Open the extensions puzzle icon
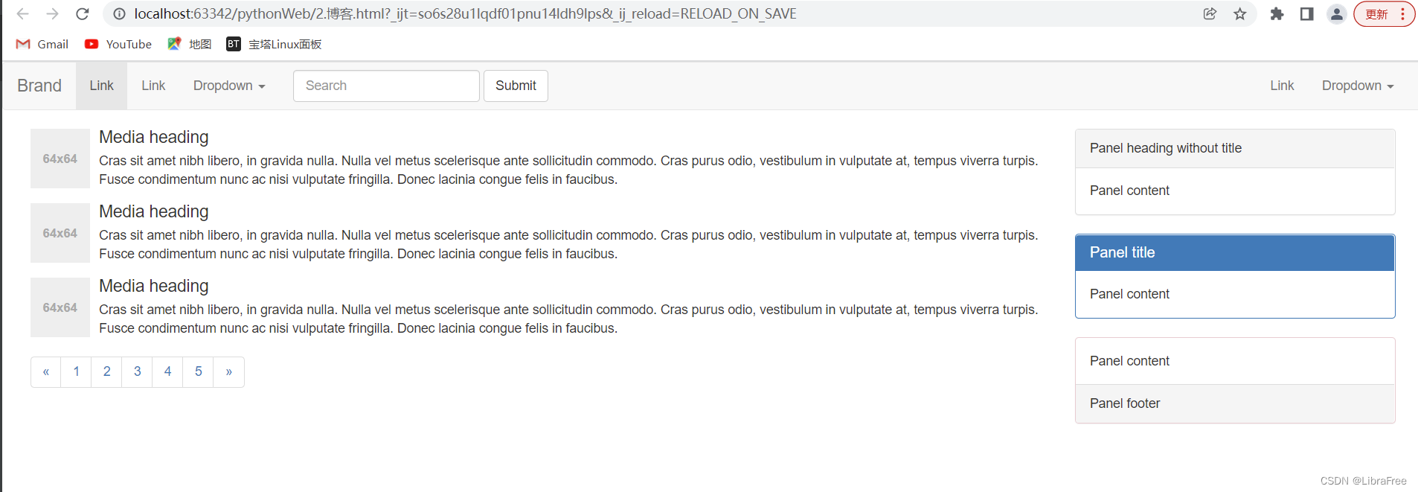Viewport: 1418px width, 492px height. (1277, 13)
